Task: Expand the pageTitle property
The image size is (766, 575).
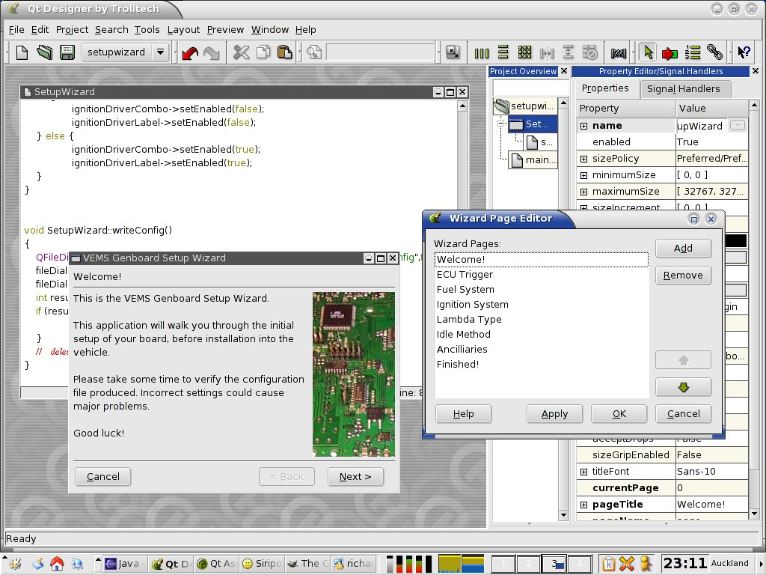Action: (583, 505)
